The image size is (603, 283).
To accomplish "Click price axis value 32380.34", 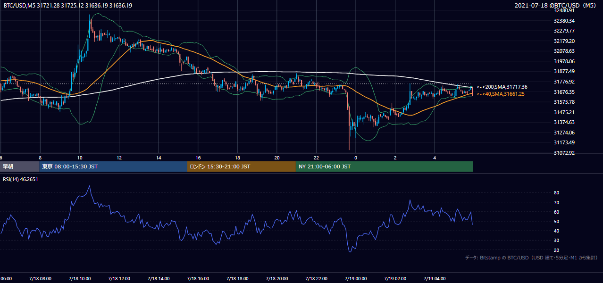I will [564, 21].
